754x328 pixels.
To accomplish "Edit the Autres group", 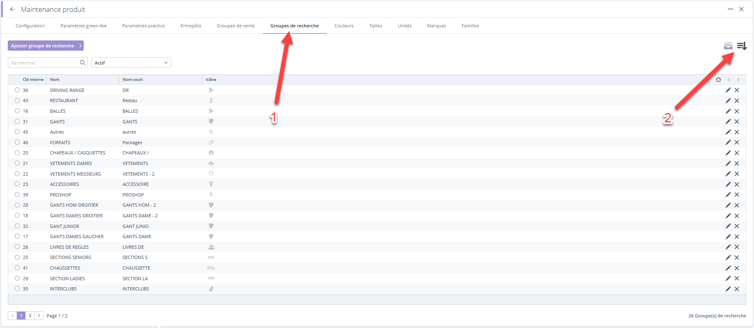I will click(728, 132).
